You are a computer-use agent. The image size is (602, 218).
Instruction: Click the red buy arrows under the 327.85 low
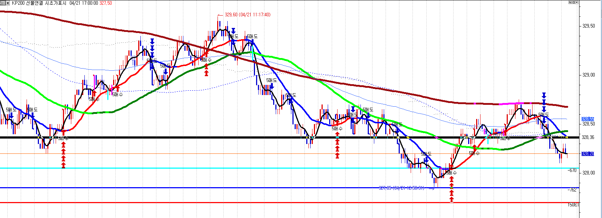point(451,192)
